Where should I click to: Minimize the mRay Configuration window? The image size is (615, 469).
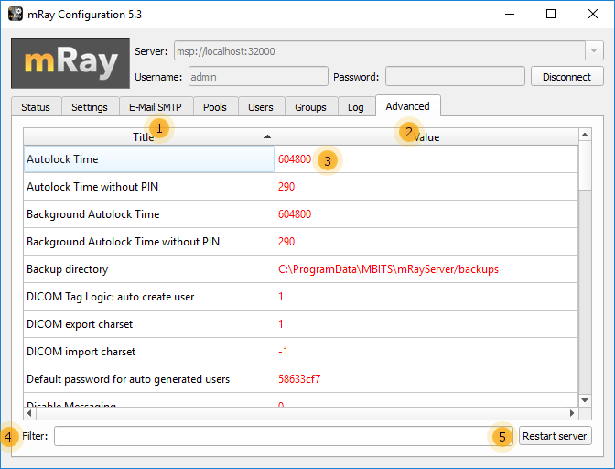click(510, 14)
